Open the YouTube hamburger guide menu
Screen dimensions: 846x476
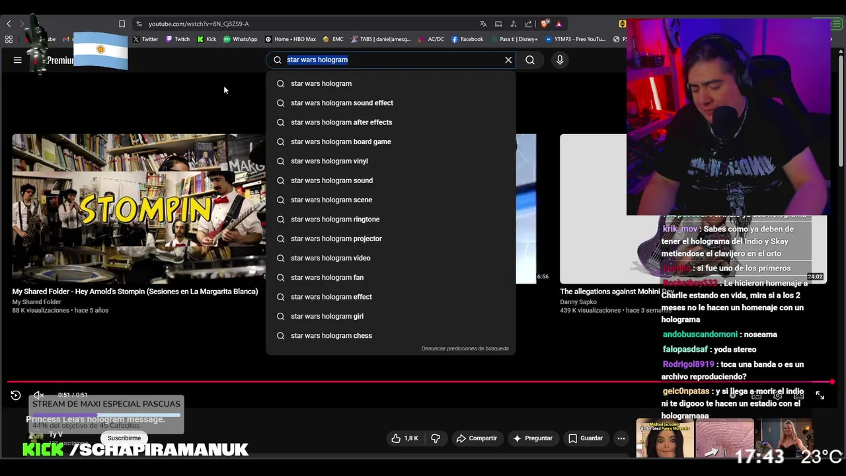coord(18,60)
